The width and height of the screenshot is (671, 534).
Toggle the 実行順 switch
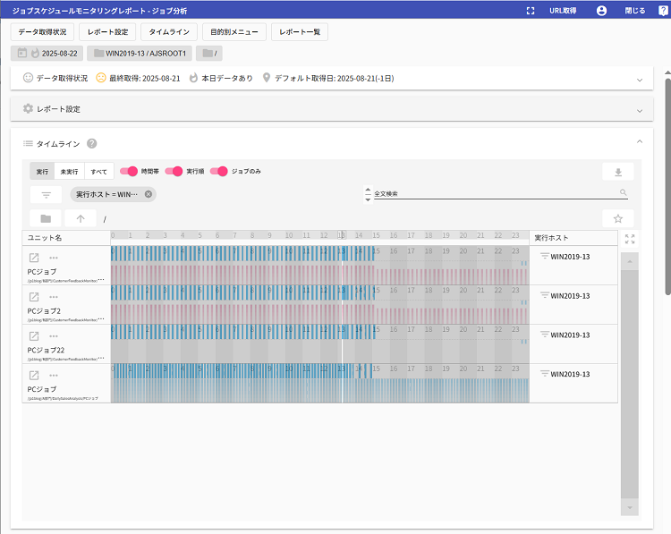click(x=174, y=171)
